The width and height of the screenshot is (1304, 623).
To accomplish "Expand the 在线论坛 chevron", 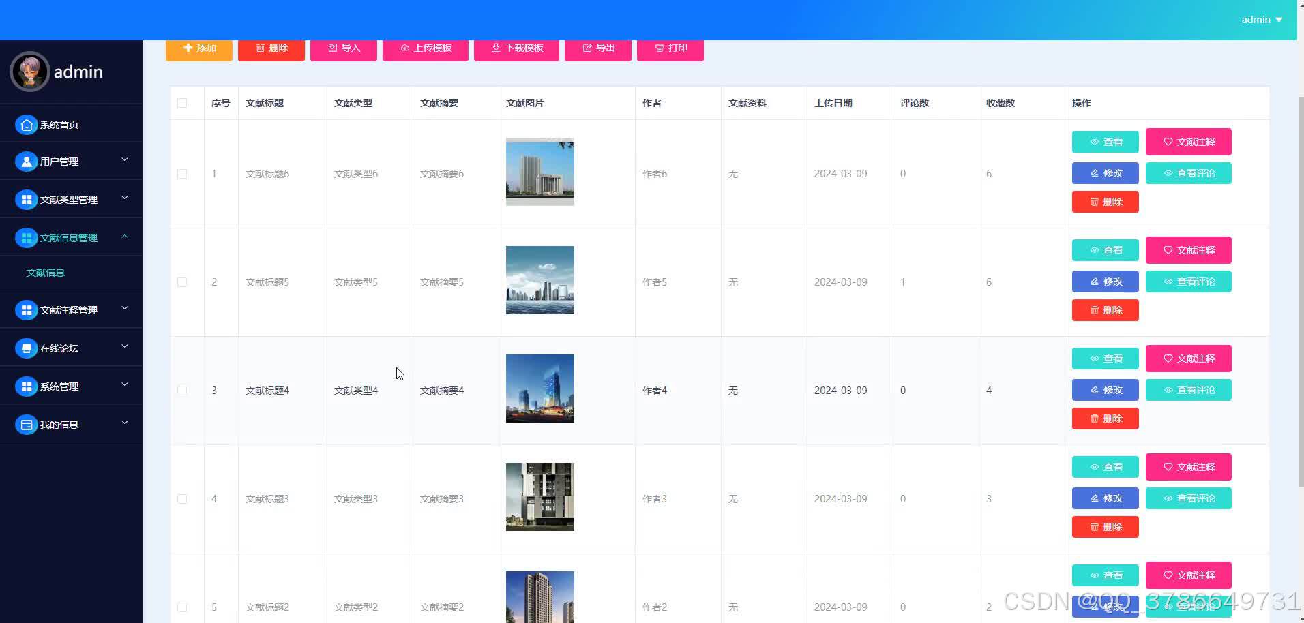I will (125, 346).
